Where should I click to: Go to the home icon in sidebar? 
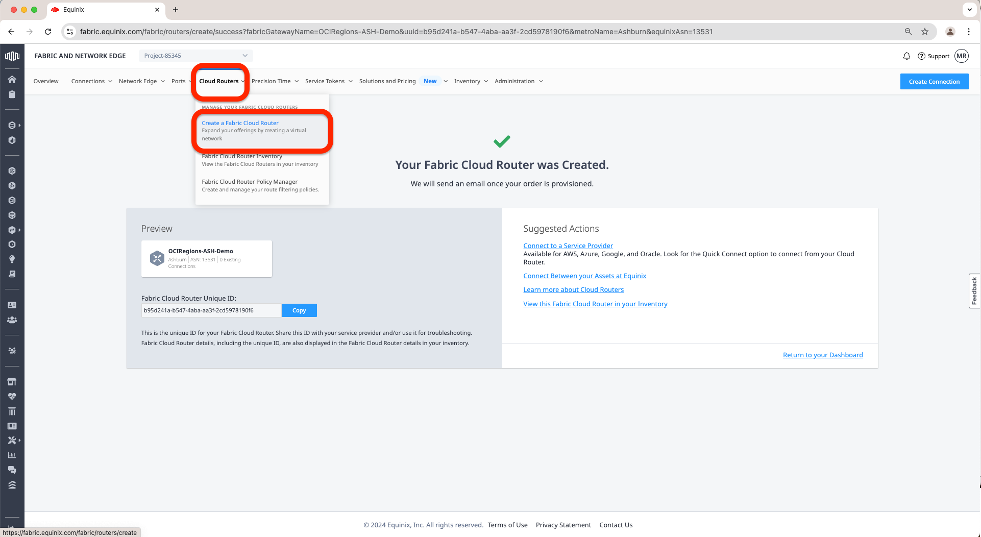click(12, 79)
